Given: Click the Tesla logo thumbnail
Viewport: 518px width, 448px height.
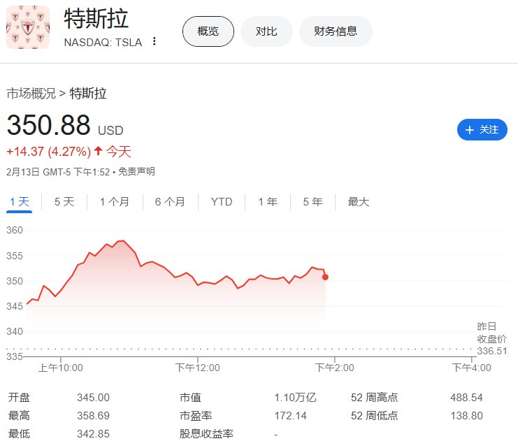Looking at the screenshot, I should [x=28, y=27].
